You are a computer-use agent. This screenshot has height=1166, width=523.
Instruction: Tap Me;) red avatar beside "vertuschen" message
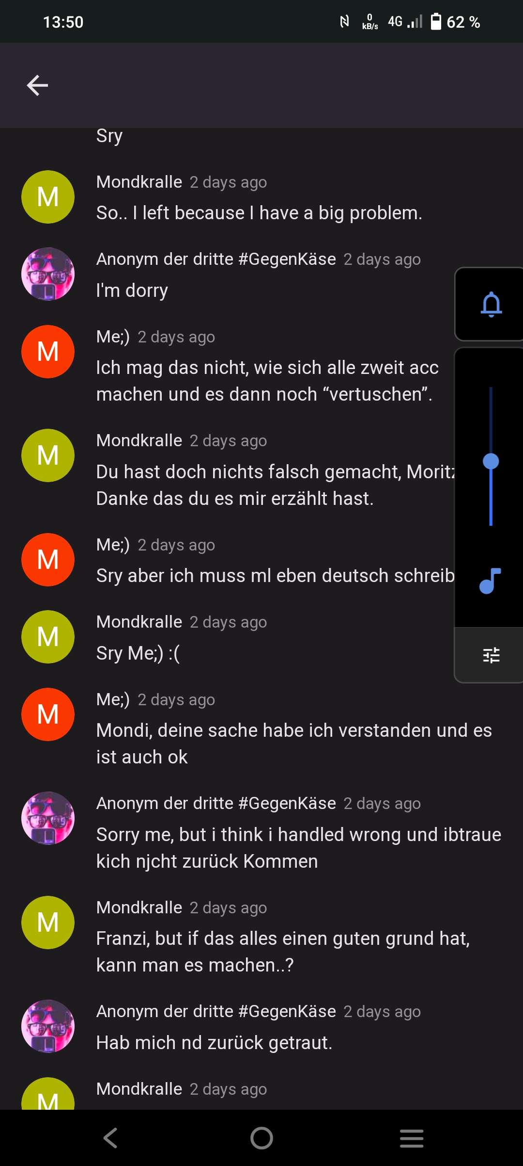click(x=48, y=352)
